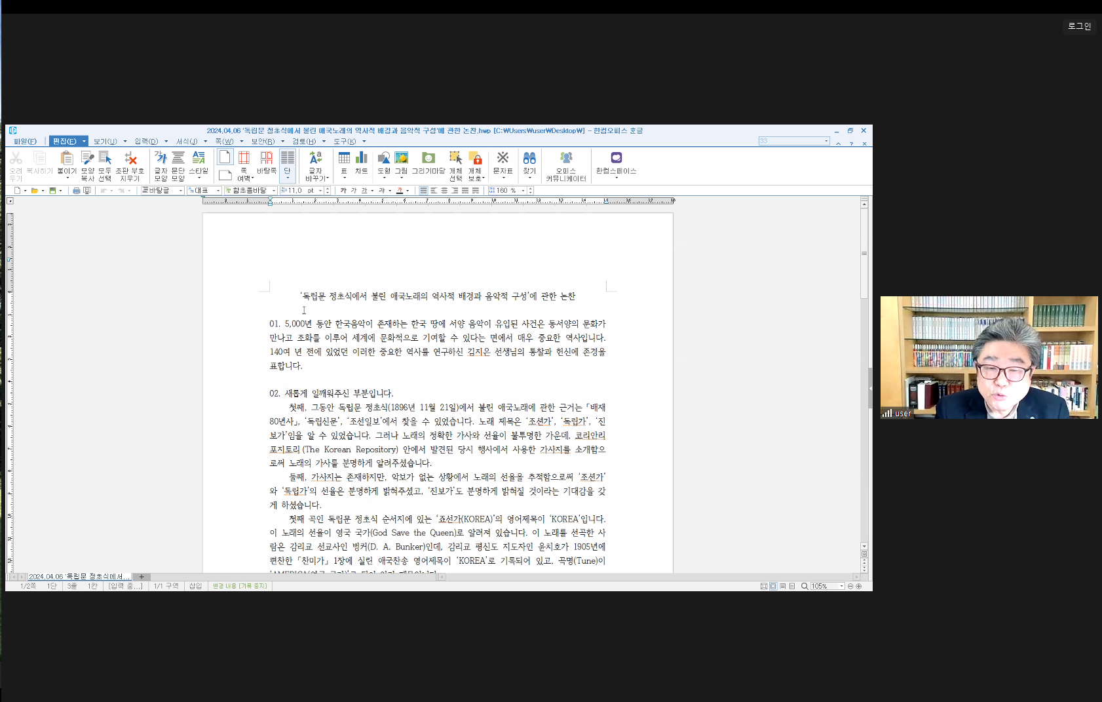
Task: Open the 도구(K) menu
Action: point(345,142)
